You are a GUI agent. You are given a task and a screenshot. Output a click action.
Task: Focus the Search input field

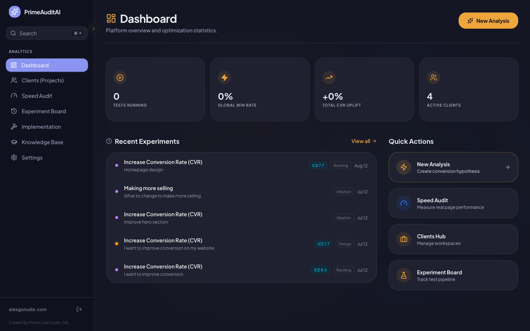47,33
